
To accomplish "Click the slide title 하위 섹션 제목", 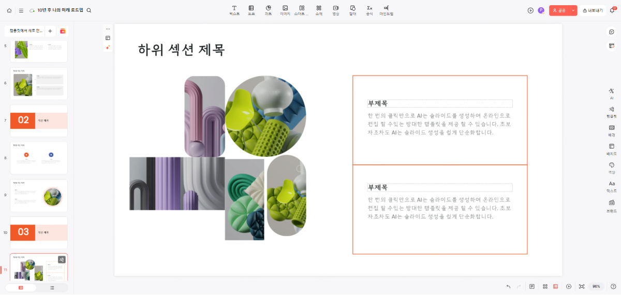I will [x=181, y=50].
